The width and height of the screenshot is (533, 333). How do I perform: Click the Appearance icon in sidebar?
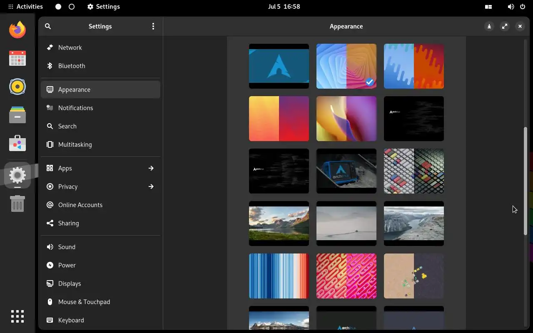pos(50,89)
